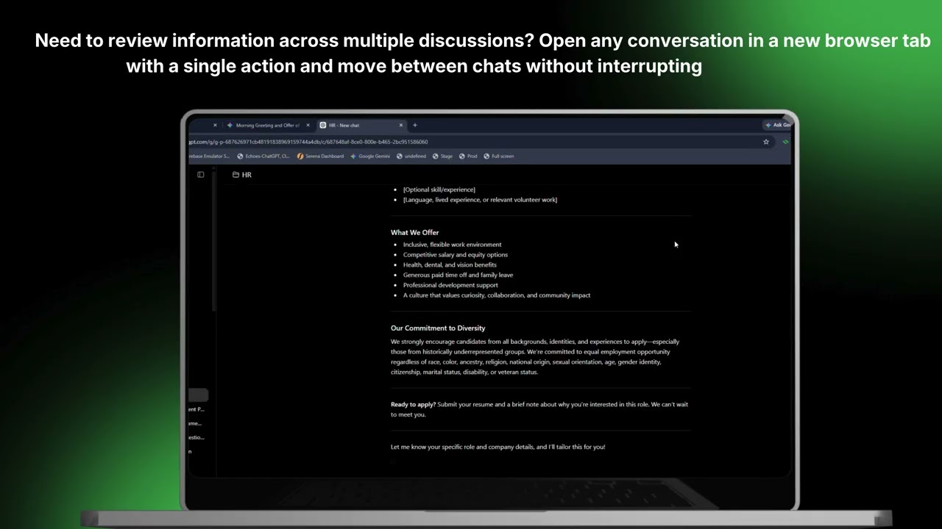This screenshot has height=529, width=942.
Task: Click the HR project folder title
Action: [x=242, y=175]
